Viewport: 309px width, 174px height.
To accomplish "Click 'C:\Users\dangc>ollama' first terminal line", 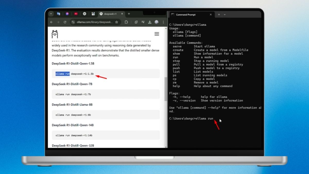I will pyautogui.click(x=188, y=25).
